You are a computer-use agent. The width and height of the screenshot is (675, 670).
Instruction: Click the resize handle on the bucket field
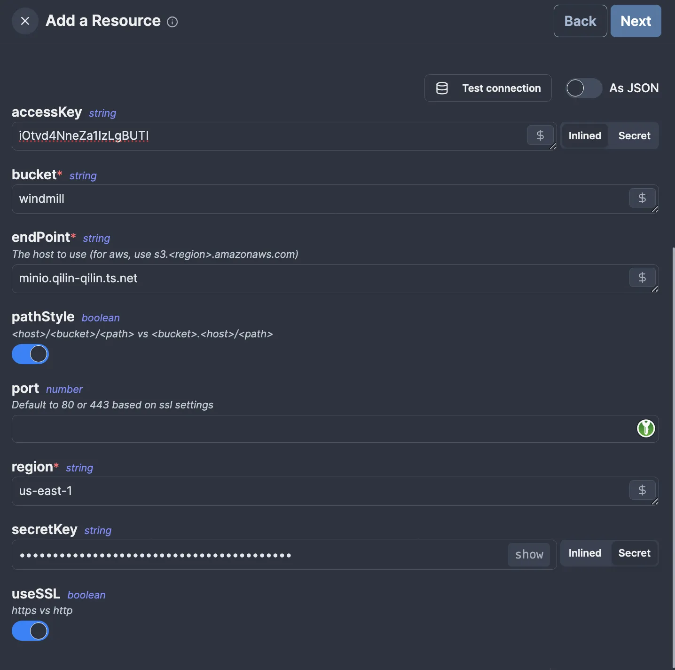coord(654,210)
